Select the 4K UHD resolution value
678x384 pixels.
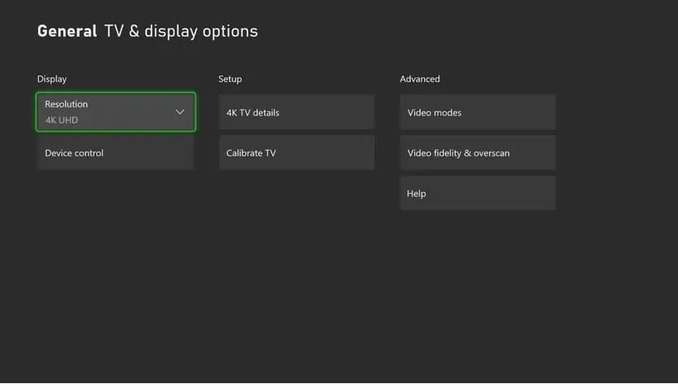(62, 120)
